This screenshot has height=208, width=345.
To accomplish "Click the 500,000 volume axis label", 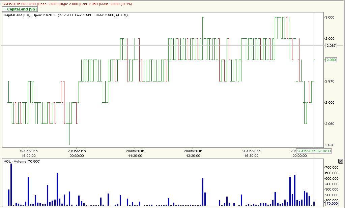I will (x=332, y=179).
